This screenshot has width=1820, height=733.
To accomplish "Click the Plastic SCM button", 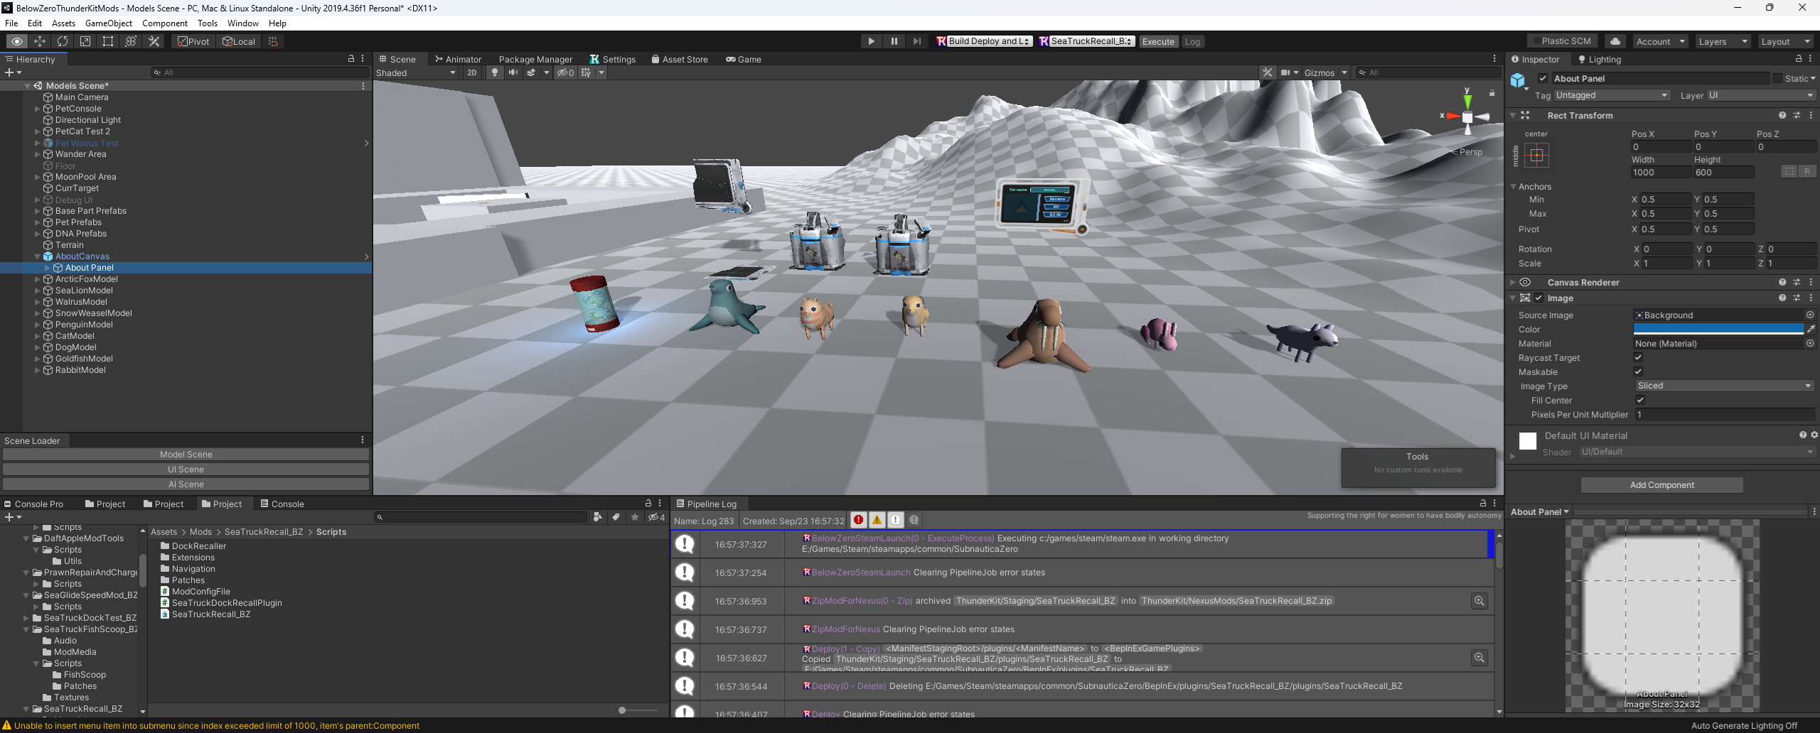I will (x=1561, y=41).
